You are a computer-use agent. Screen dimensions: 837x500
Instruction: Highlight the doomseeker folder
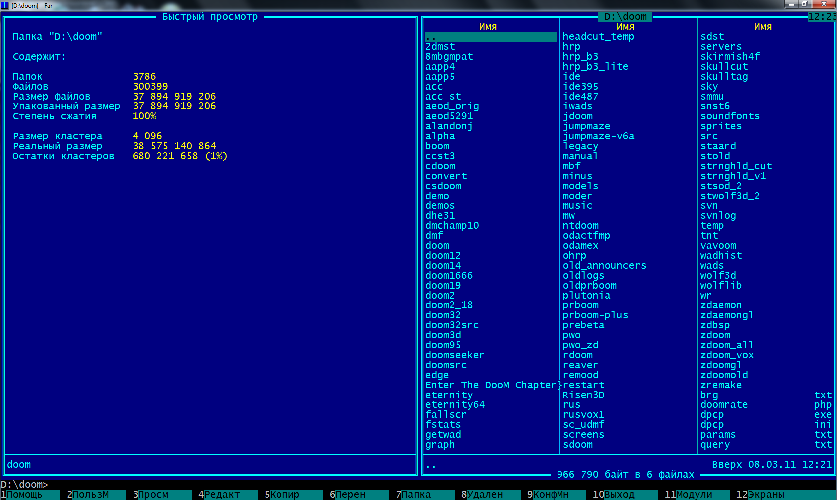(x=455, y=355)
